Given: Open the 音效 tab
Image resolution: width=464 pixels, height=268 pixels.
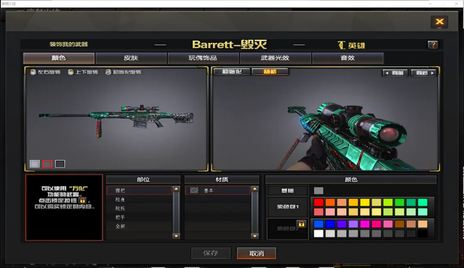Looking at the screenshot, I should 348,58.
